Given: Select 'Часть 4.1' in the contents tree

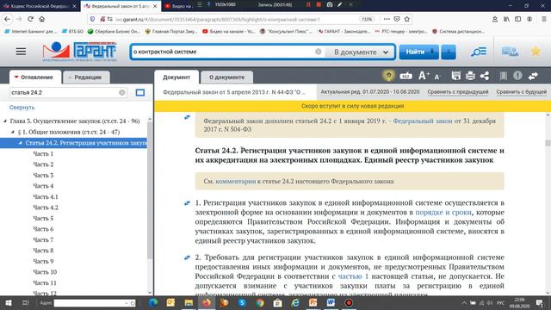Looking at the screenshot, I should click(x=46, y=196).
